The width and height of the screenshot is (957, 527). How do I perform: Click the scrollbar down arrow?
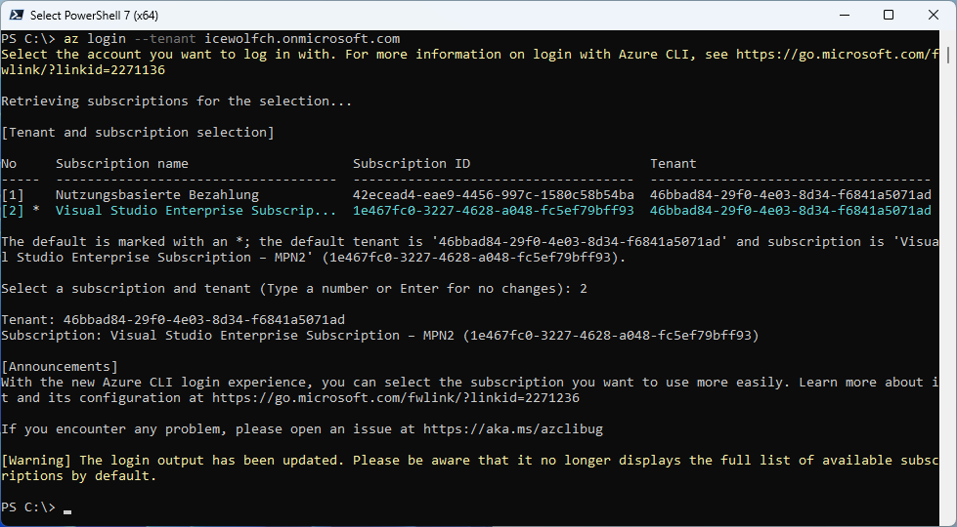[948, 517]
